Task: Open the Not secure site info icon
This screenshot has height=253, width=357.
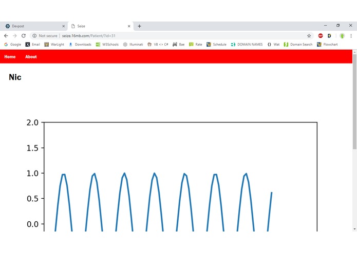Action: [34, 36]
